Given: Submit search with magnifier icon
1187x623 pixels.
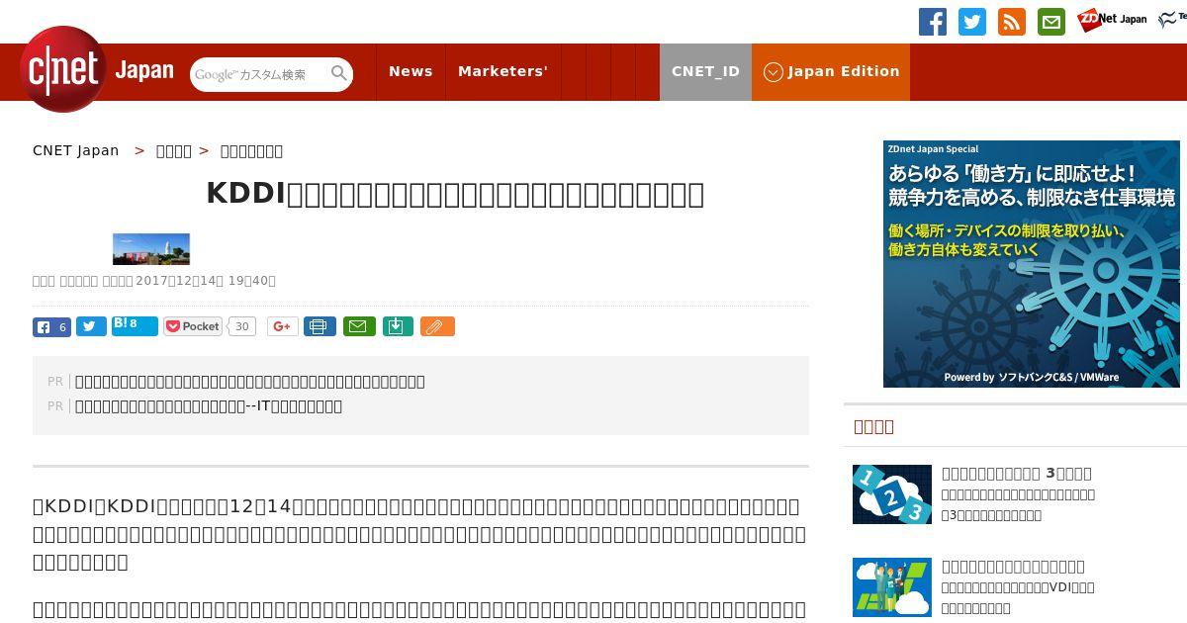Looking at the screenshot, I should (x=339, y=74).
